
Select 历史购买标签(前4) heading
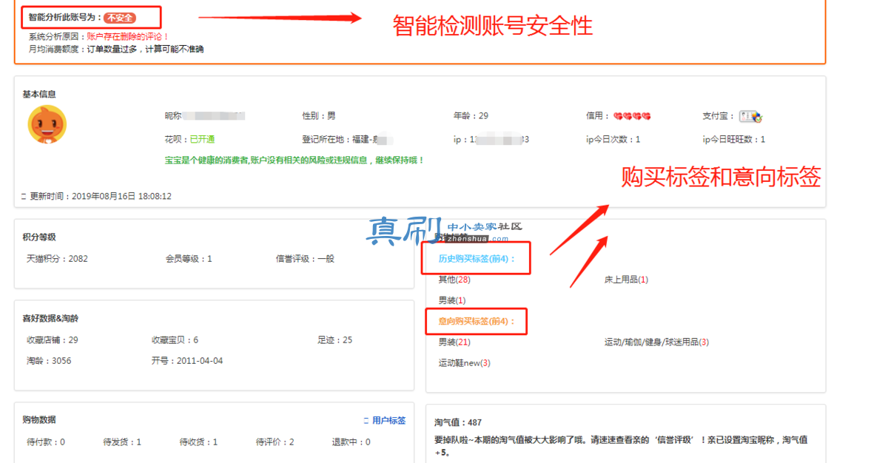477,259
